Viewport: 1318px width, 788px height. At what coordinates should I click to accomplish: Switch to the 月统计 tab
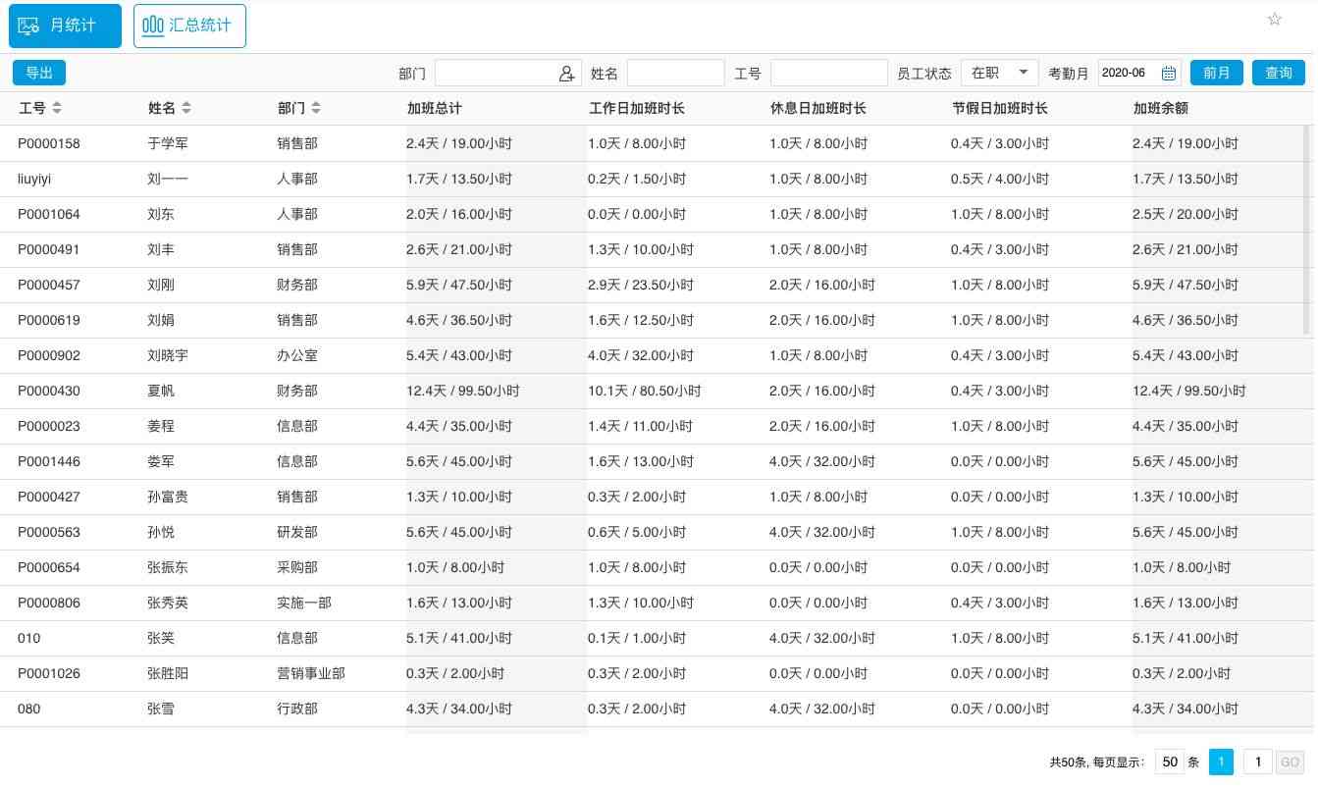(65, 26)
